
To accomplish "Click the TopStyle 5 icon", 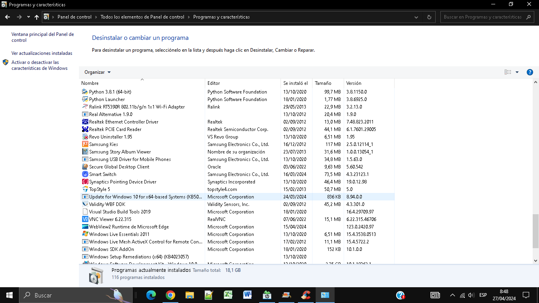I will point(85,189).
